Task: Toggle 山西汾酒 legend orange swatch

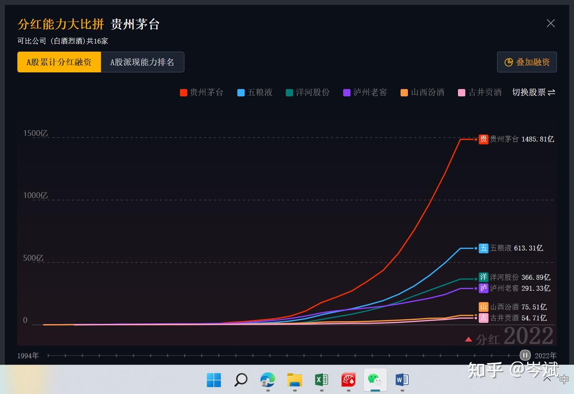Action: coord(404,93)
